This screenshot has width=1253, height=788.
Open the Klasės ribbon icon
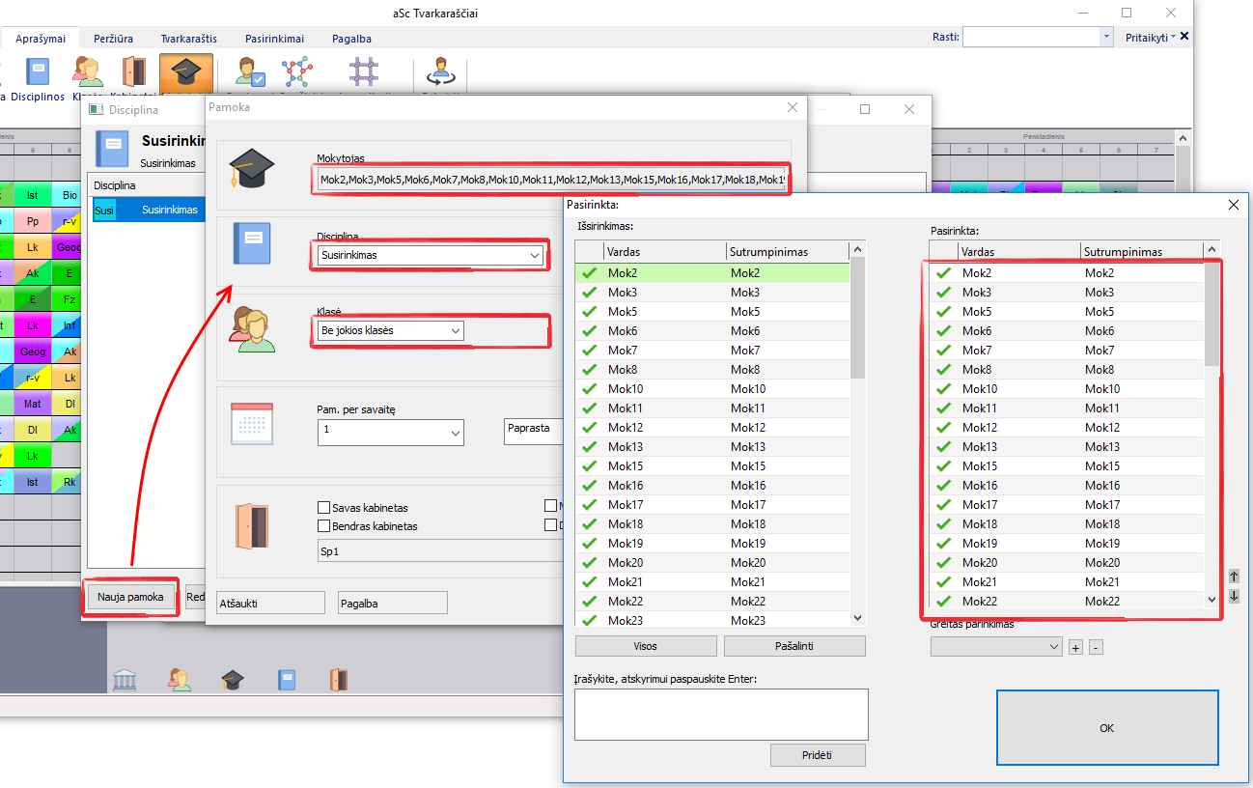88,72
